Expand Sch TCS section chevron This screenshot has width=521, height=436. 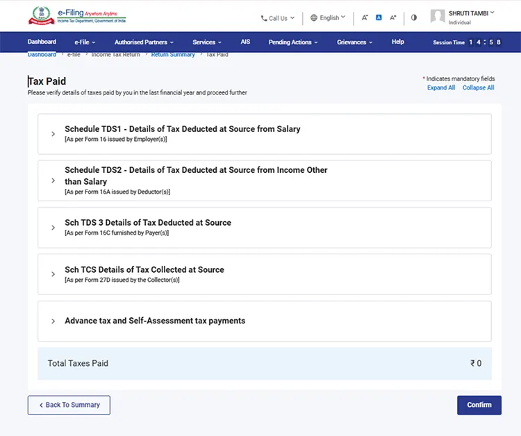pos(53,274)
